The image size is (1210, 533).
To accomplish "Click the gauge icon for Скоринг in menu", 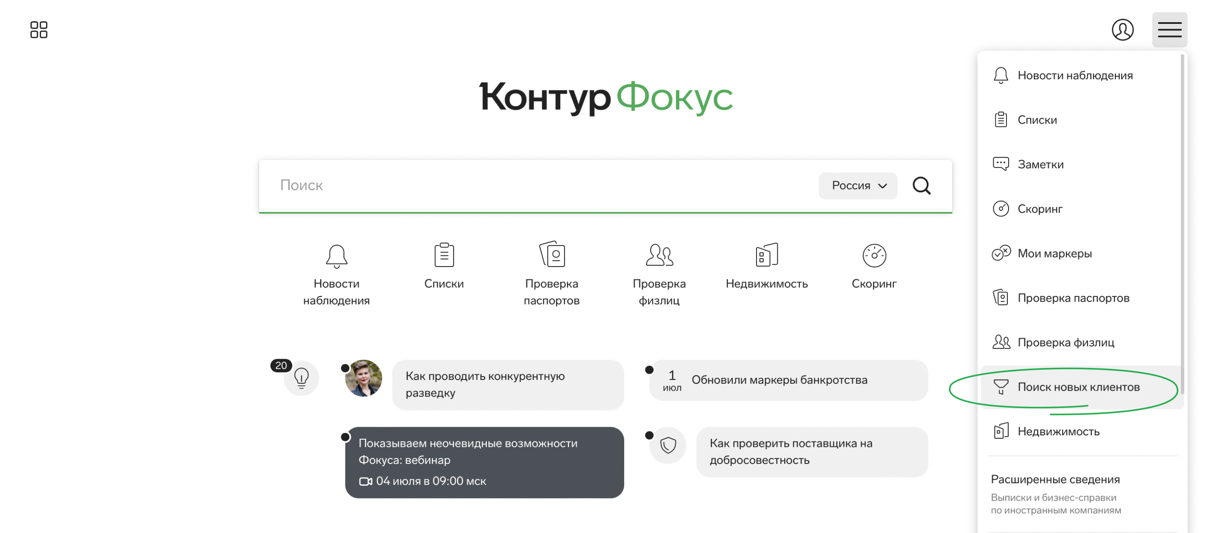I will 1000,209.
